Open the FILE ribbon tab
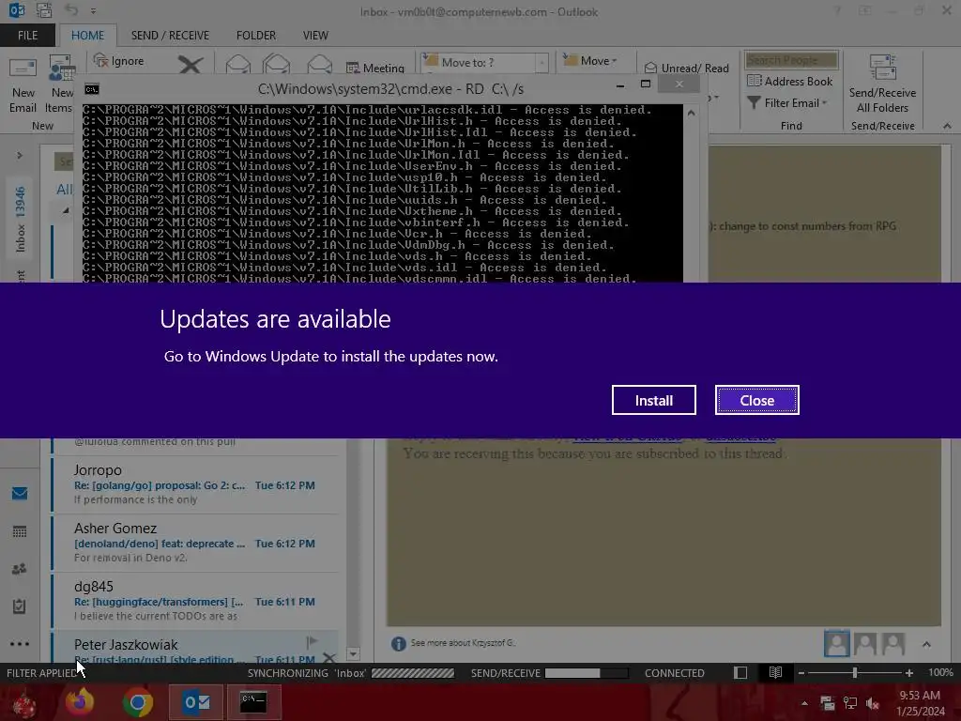Image resolution: width=961 pixels, height=721 pixels. click(x=27, y=36)
